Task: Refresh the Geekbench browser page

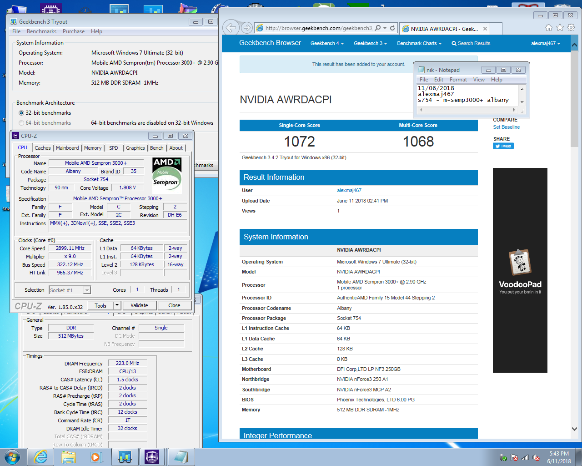Action: [392, 28]
